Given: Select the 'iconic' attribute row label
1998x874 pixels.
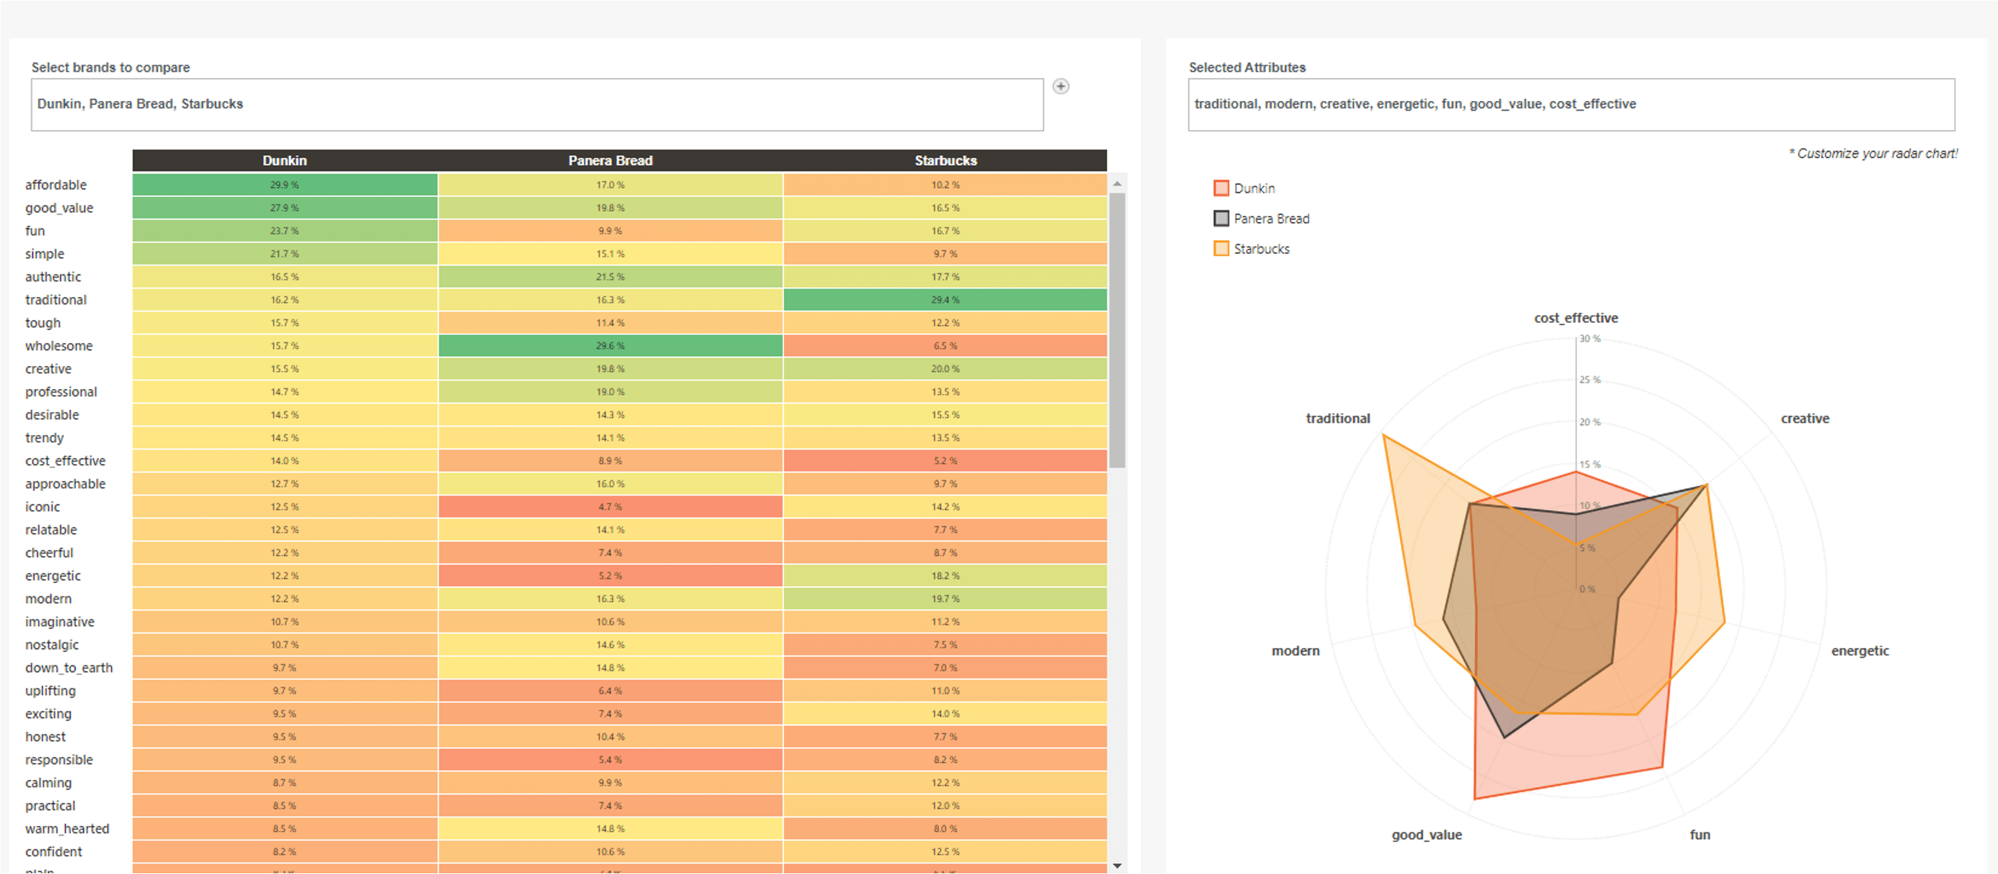Looking at the screenshot, I should [42, 507].
